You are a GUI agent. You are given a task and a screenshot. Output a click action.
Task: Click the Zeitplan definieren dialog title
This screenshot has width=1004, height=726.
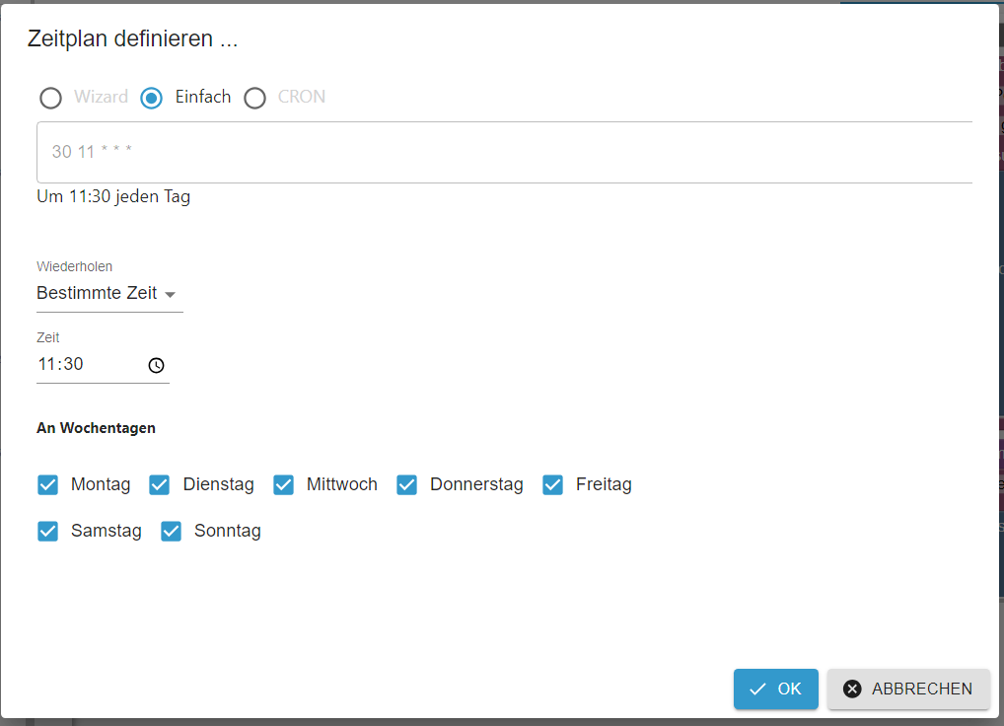(133, 39)
